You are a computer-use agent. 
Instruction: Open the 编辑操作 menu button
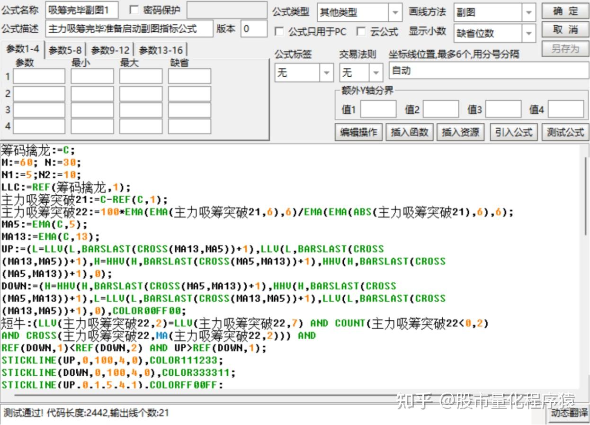click(359, 132)
